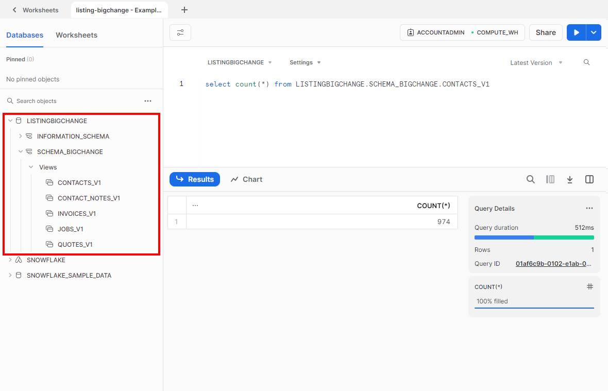Expand the SNOWFLAKE database
The image size is (608, 391).
coord(10,260)
